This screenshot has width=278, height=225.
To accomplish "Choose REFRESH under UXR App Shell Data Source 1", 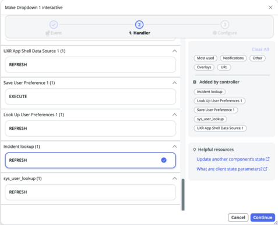I will (90, 65).
